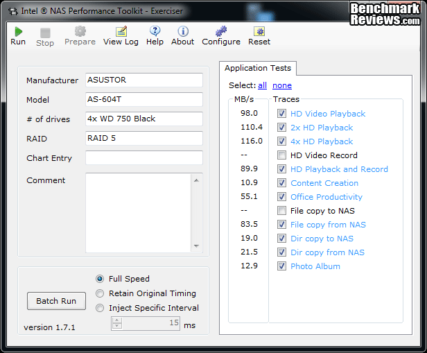Click the 83.5 MB/s result value

[x=249, y=224]
